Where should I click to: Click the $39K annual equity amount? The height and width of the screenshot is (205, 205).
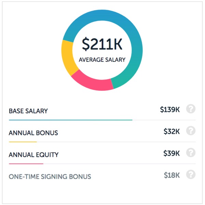[172, 153]
